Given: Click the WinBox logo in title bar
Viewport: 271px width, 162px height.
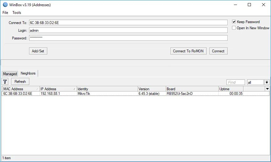Looking at the screenshot, I should click(5, 5).
